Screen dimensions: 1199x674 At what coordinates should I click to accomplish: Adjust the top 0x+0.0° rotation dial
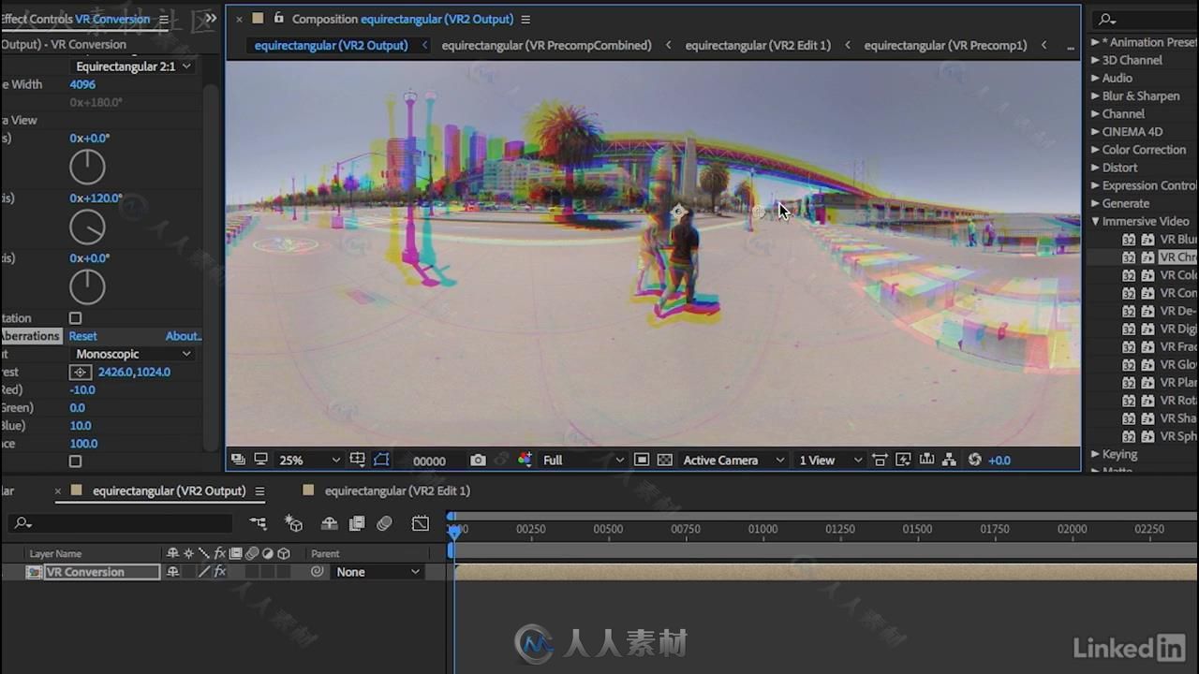(x=87, y=168)
